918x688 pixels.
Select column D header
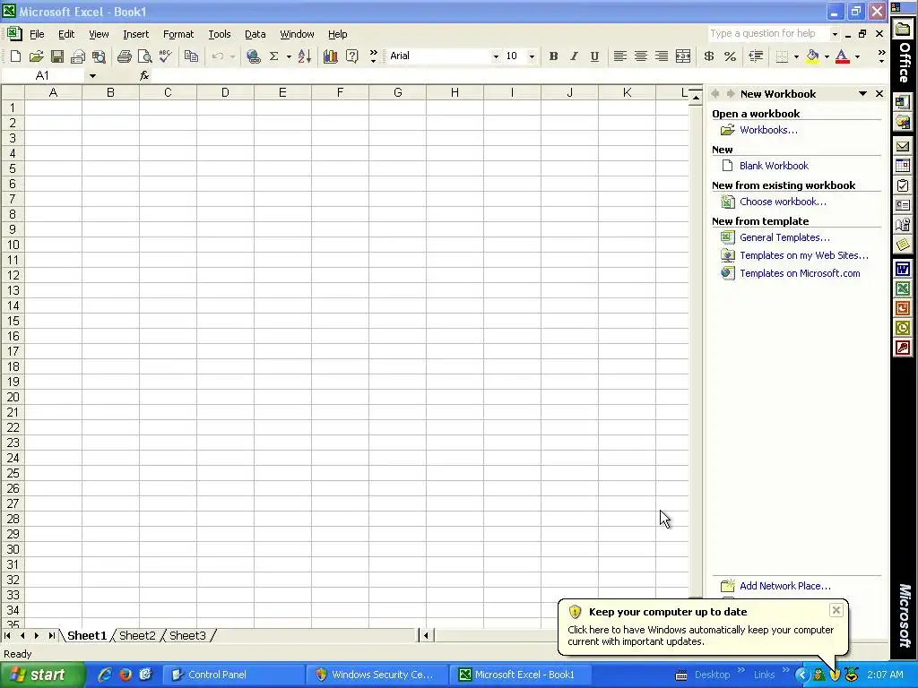[225, 92]
